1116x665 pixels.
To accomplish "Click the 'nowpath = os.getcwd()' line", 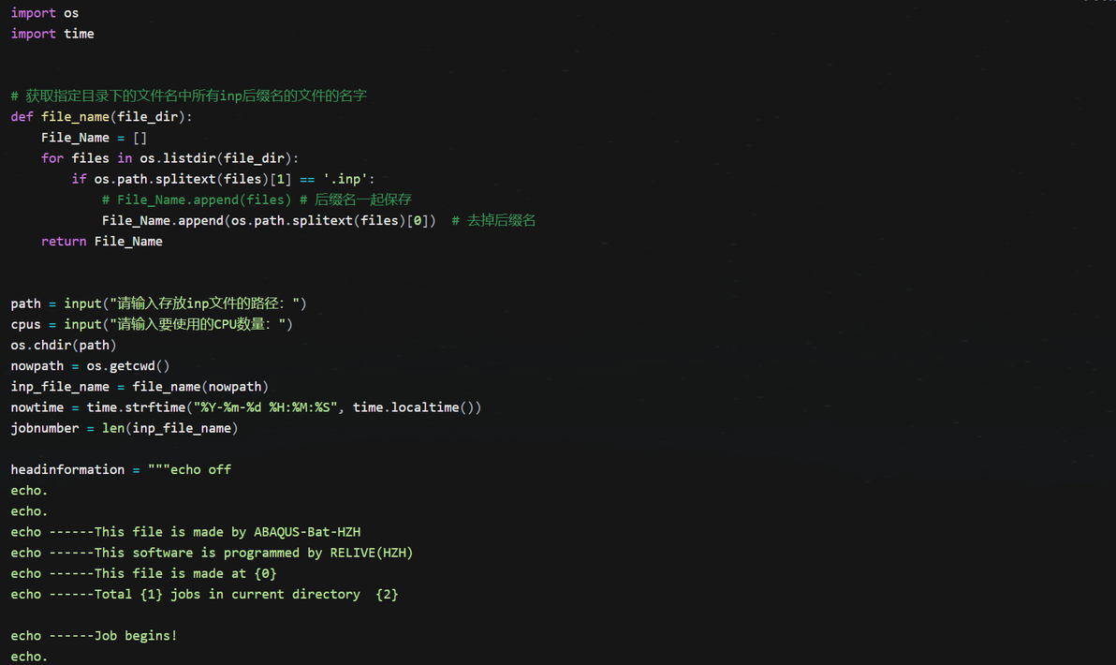I will click(x=90, y=365).
